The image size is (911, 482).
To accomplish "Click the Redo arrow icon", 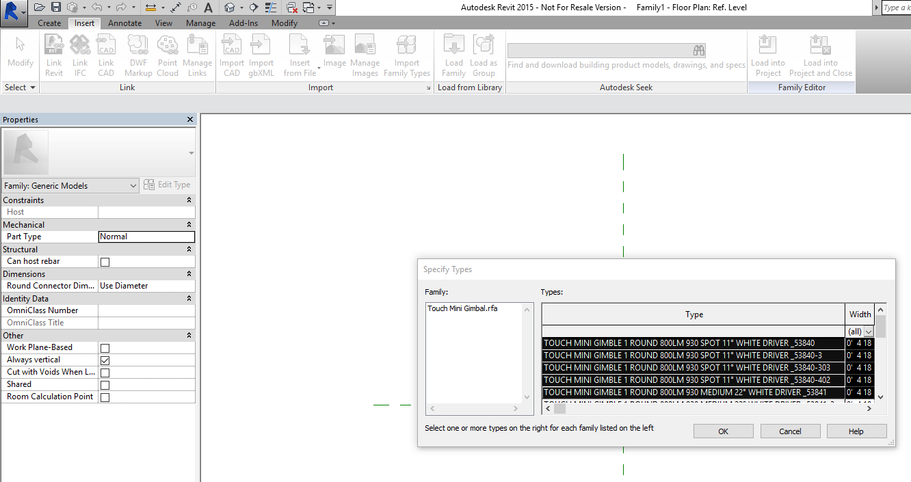I will click(122, 8).
